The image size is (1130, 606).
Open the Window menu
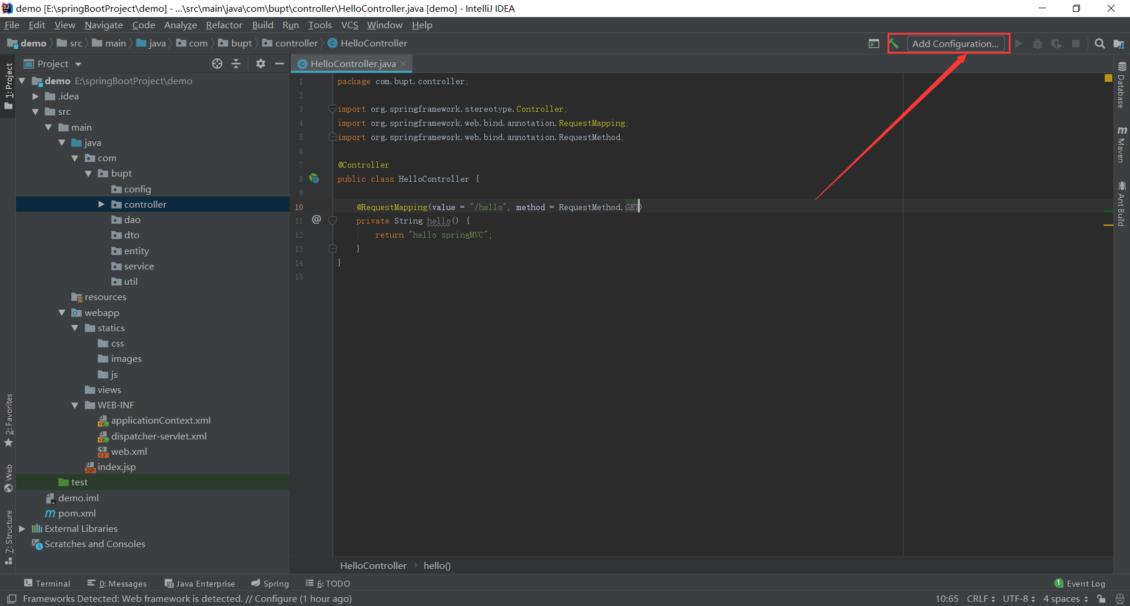click(384, 25)
